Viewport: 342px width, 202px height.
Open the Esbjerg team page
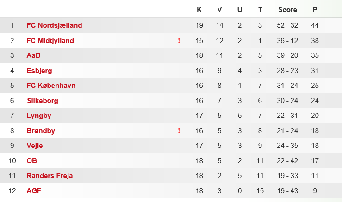39,71
